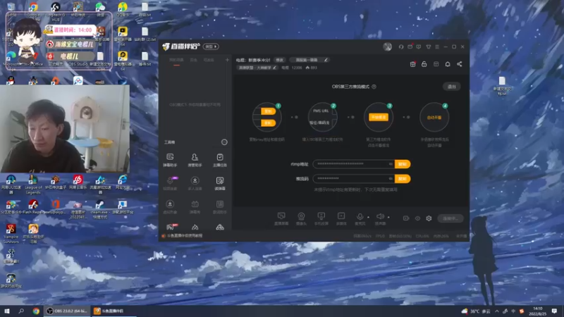Open the 弹幕助手 tool
This screenshot has width=564, height=317.
[170, 160]
